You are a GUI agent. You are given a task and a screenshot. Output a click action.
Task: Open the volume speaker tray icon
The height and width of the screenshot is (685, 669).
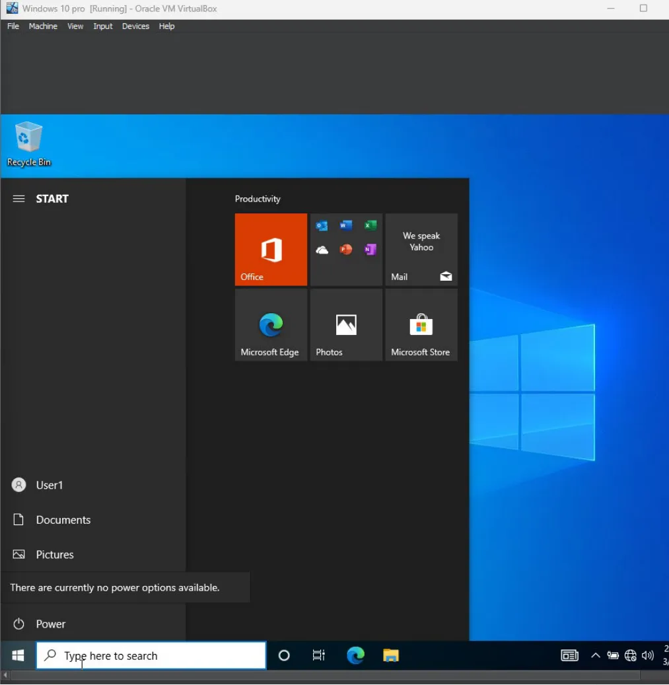(648, 655)
